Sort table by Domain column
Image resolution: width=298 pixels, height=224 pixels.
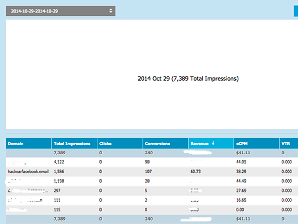point(29,144)
